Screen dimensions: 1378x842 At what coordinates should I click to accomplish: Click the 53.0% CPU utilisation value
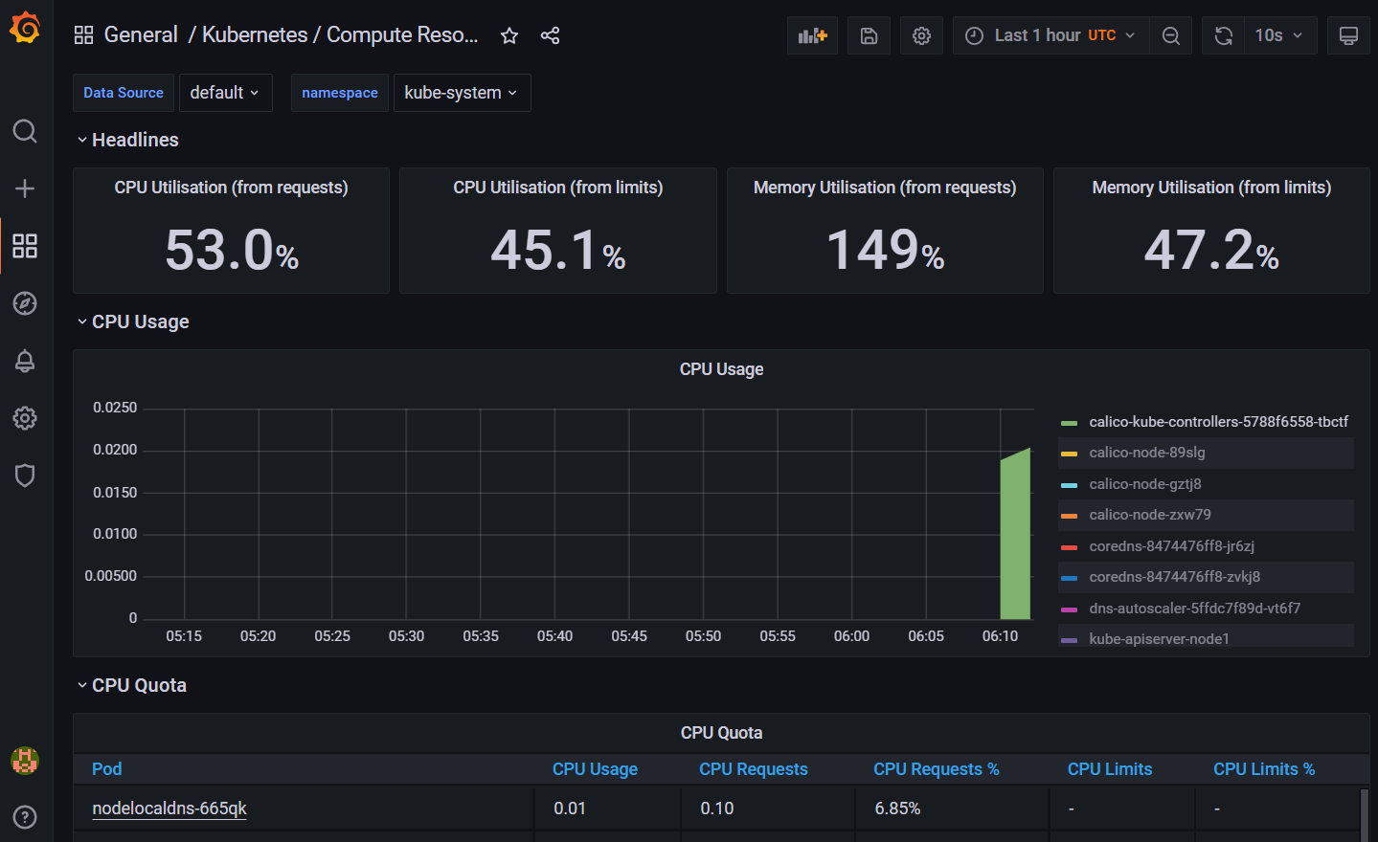pos(232,251)
